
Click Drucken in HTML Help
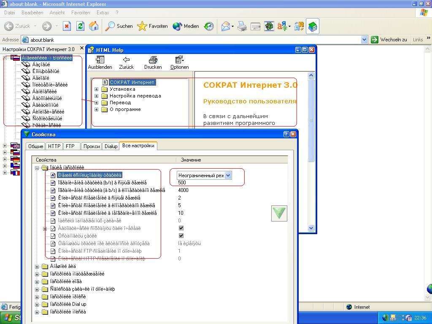(x=153, y=63)
